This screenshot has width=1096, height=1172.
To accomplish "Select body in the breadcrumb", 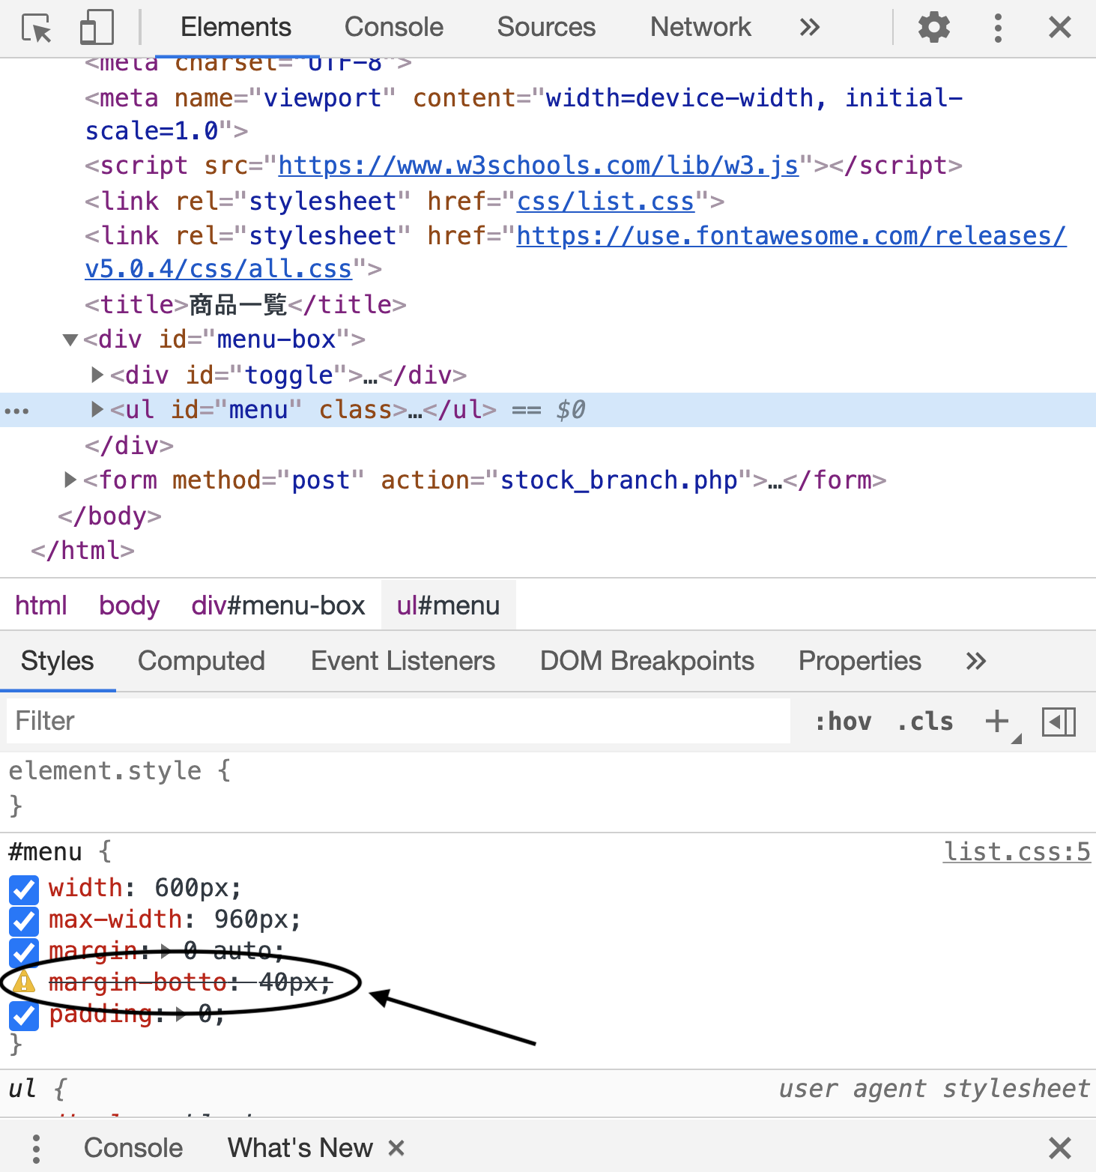I will [x=129, y=605].
